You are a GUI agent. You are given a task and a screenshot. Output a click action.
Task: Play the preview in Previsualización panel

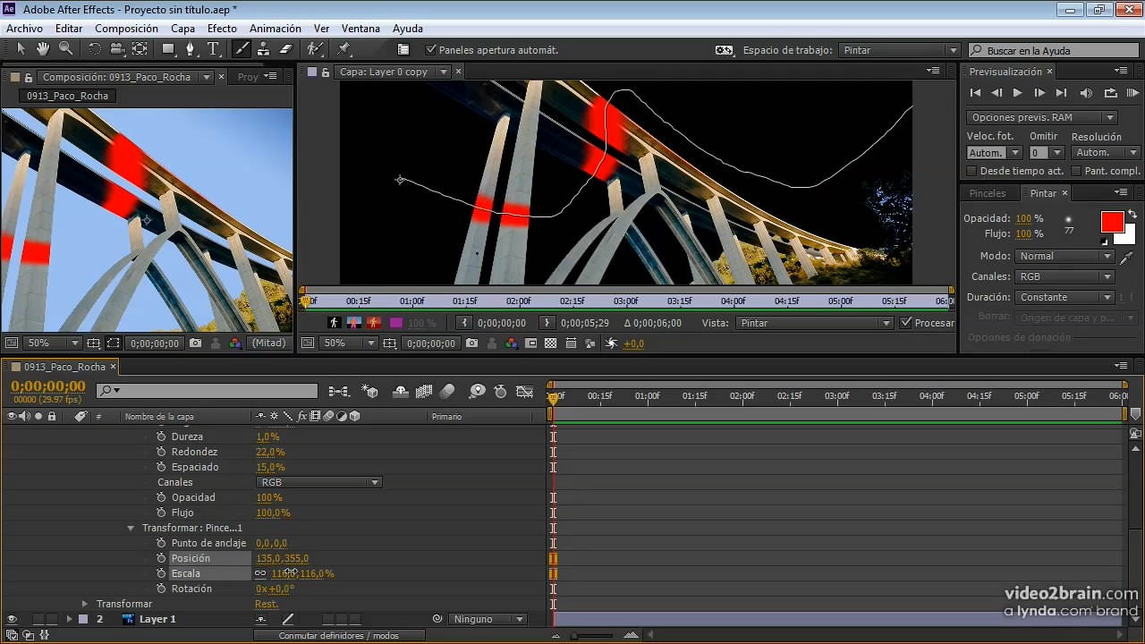pyautogui.click(x=1017, y=93)
